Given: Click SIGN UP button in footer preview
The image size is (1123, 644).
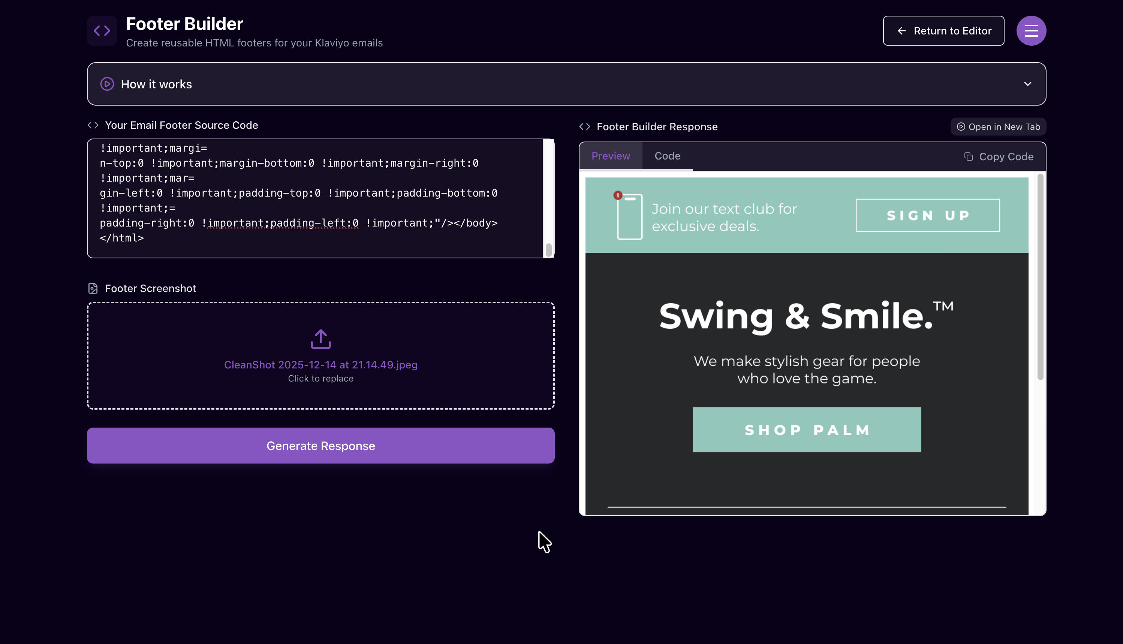Looking at the screenshot, I should coord(927,215).
